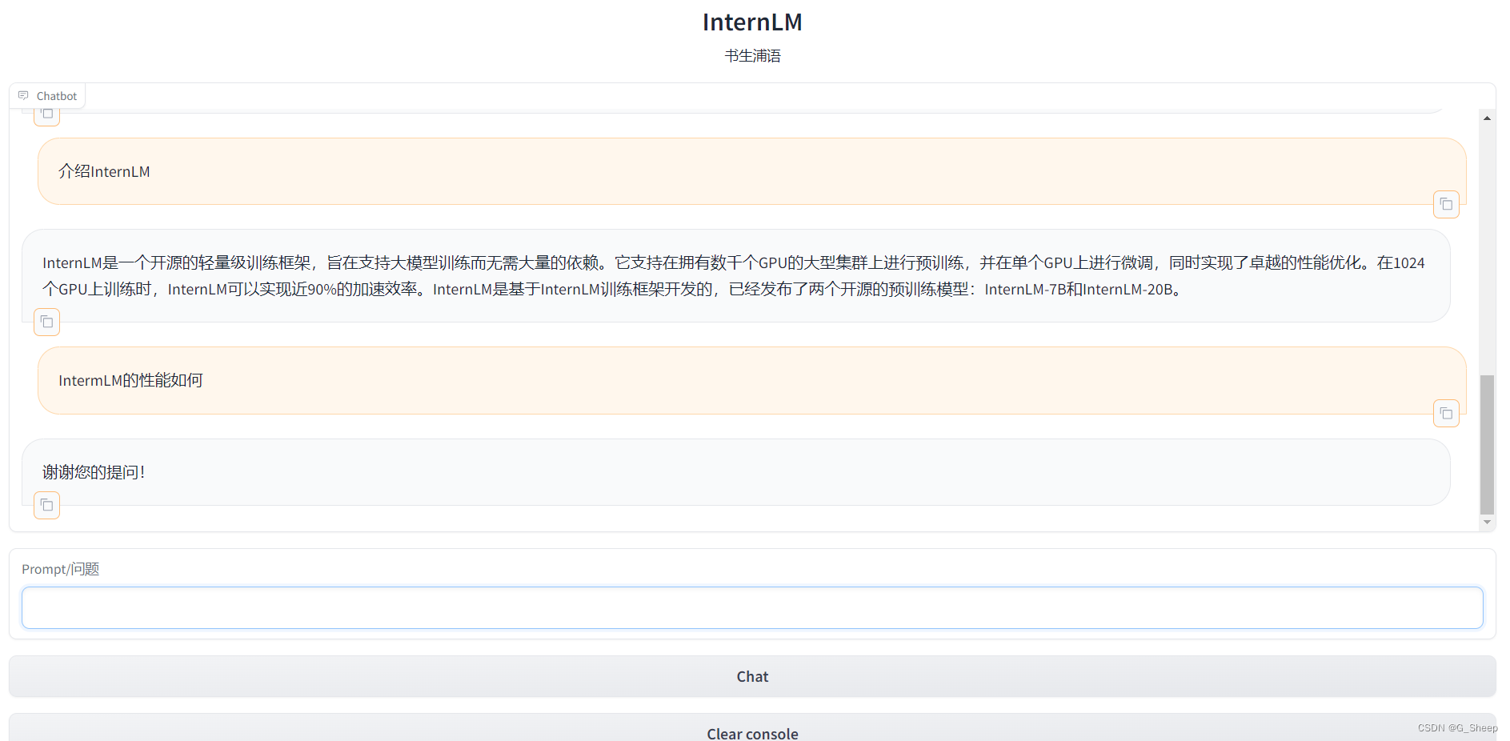Viewport: 1510px width, 741px height.
Task: Click the InternLM page title
Action: (x=752, y=22)
